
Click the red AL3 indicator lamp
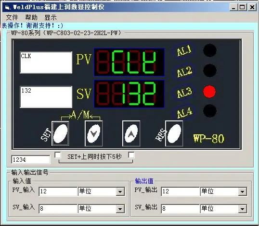(x=209, y=92)
